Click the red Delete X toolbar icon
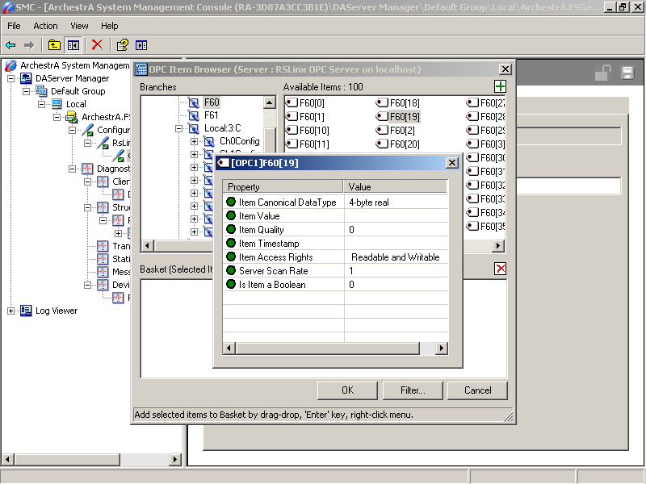Image resolution: width=646 pixels, height=484 pixels. pos(97,45)
